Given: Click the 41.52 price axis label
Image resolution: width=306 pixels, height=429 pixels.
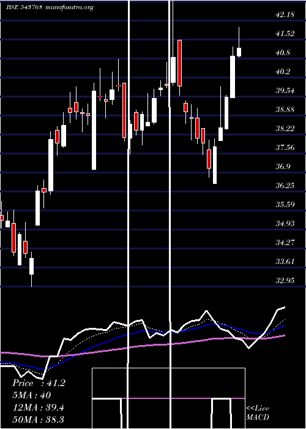Looking at the screenshot, I should tap(285, 34).
